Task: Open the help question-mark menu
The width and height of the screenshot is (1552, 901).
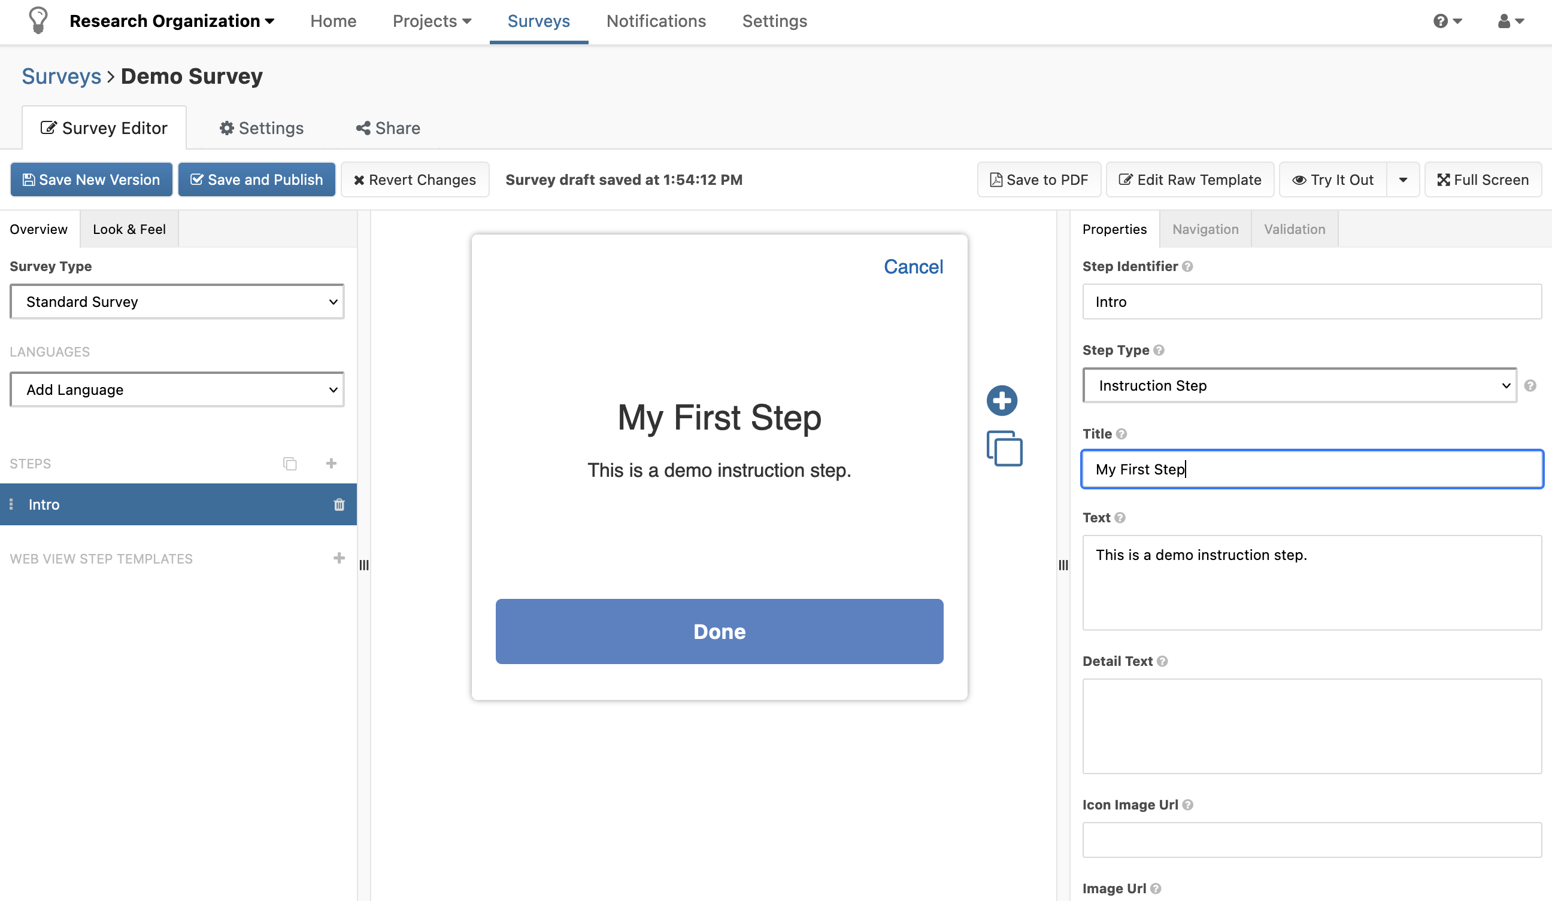Action: (x=1447, y=22)
